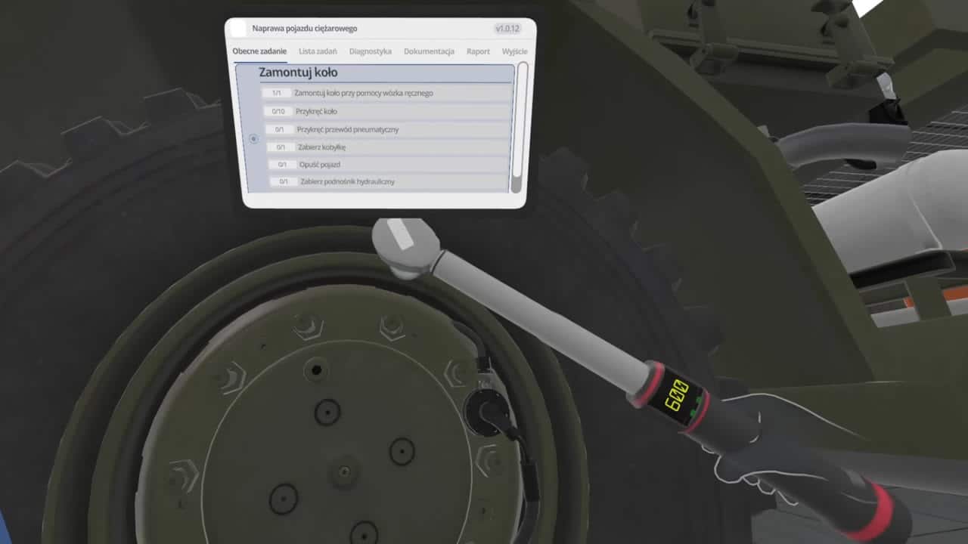The height and width of the screenshot is (544, 968).
Task: Click the panel title Naprawa pojazdu ciężarowego
Action: (305, 29)
